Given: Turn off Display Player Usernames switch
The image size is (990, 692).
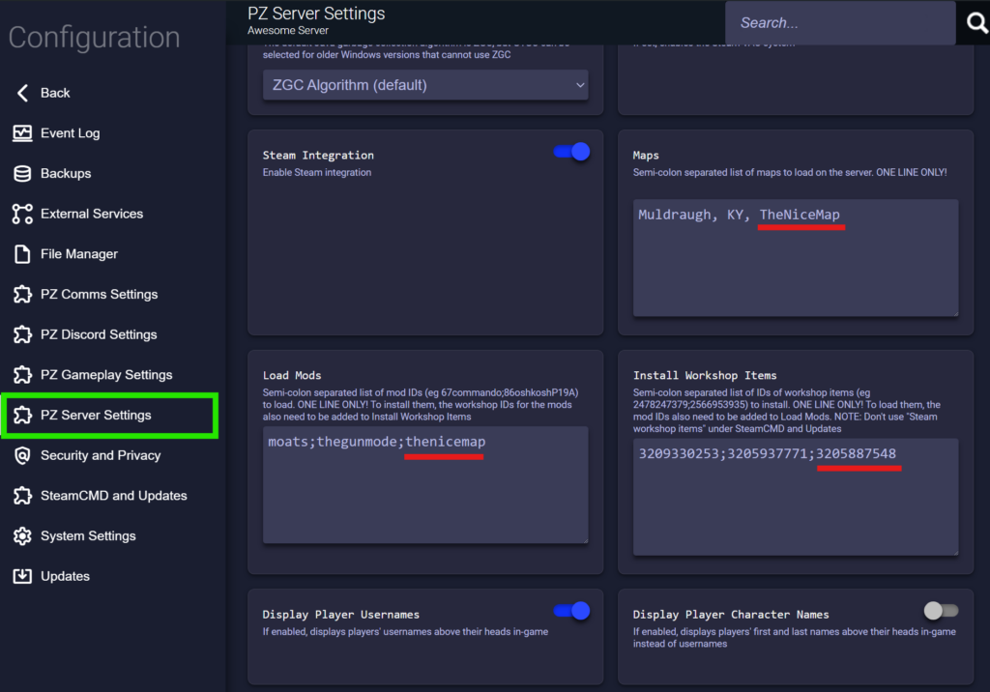Looking at the screenshot, I should click(571, 611).
